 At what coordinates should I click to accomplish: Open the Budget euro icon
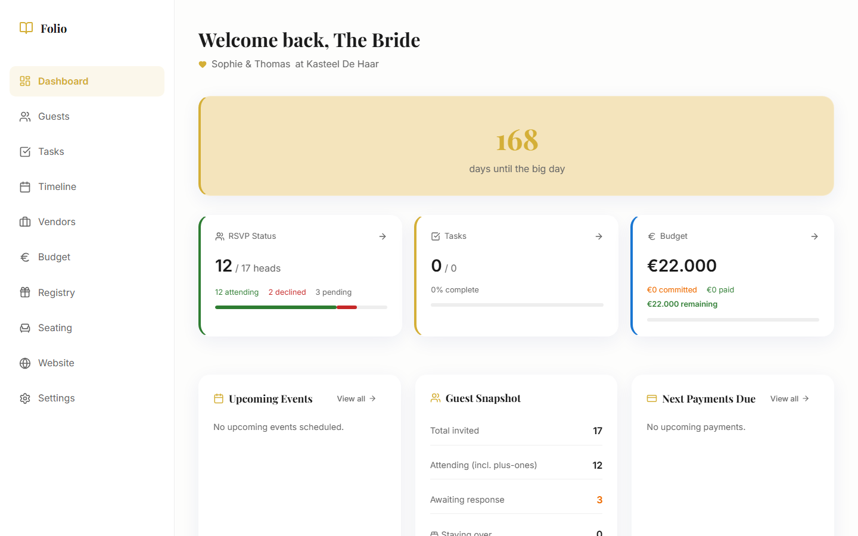tap(25, 257)
